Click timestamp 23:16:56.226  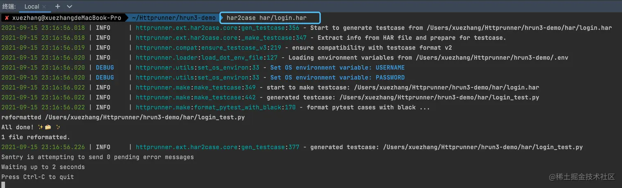pyautogui.click(x=63, y=147)
